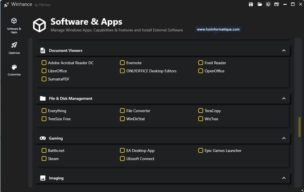The width and height of the screenshot is (304, 192).
Task: Check Adobe Acrobat Reader DC
Action: 44,63
